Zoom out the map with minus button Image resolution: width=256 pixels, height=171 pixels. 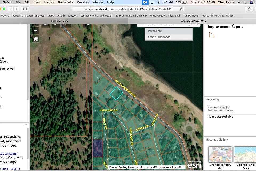point(35,30)
